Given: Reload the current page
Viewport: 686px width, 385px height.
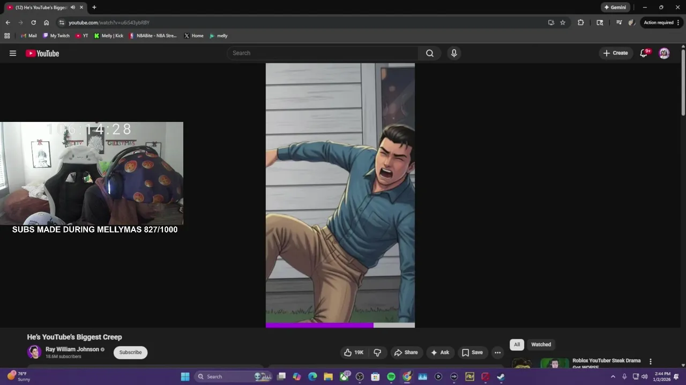Looking at the screenshot, I should pyautogui.click(x=33, y=22).
